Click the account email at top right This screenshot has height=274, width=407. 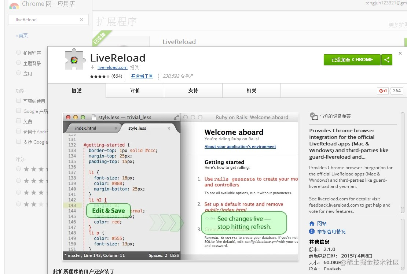point(386,3)
